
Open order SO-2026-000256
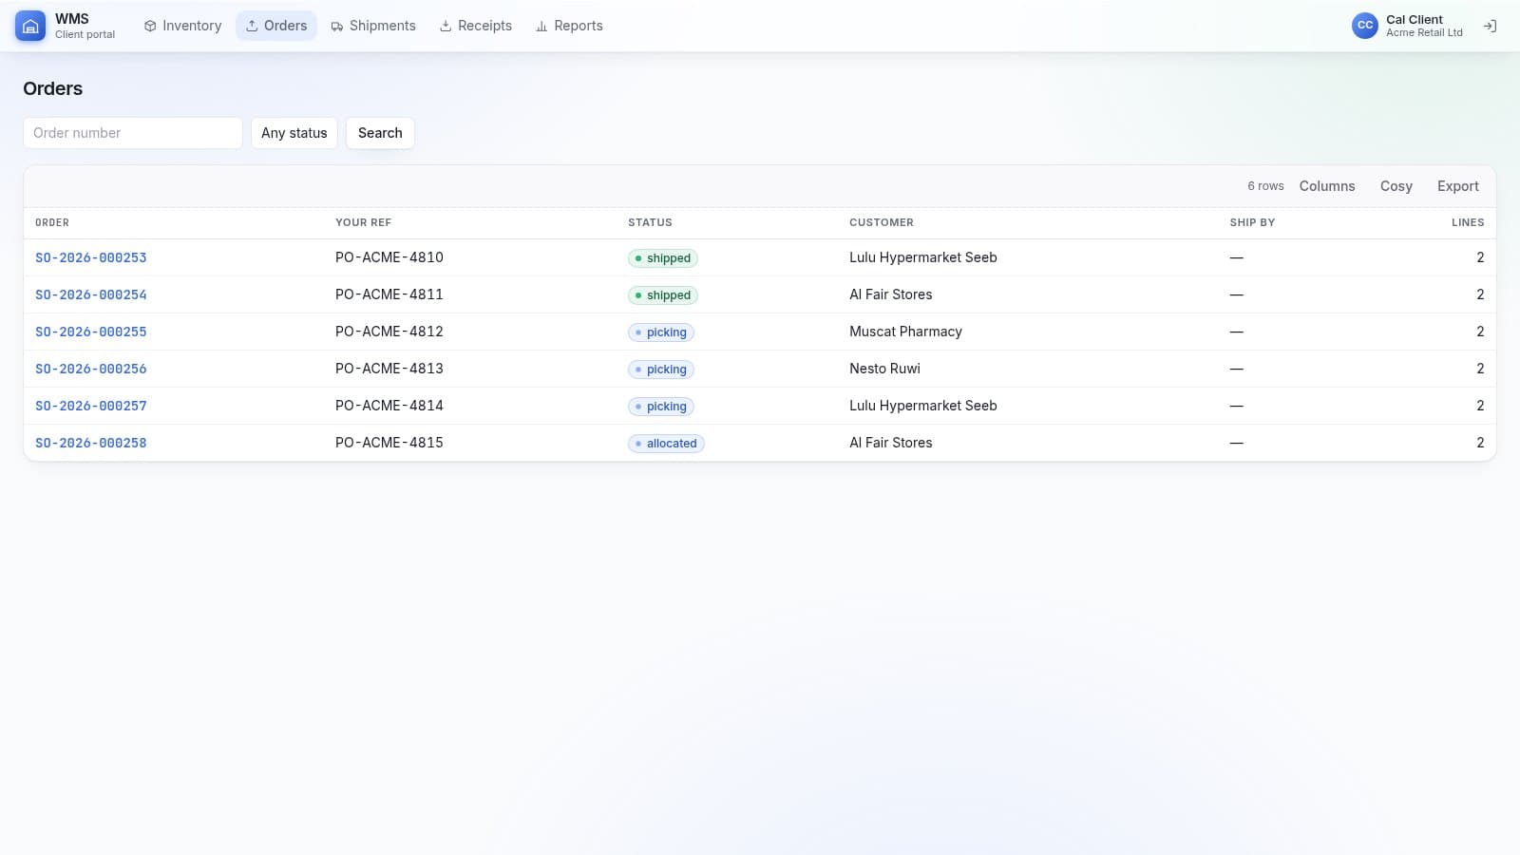[x=91, y=369]
